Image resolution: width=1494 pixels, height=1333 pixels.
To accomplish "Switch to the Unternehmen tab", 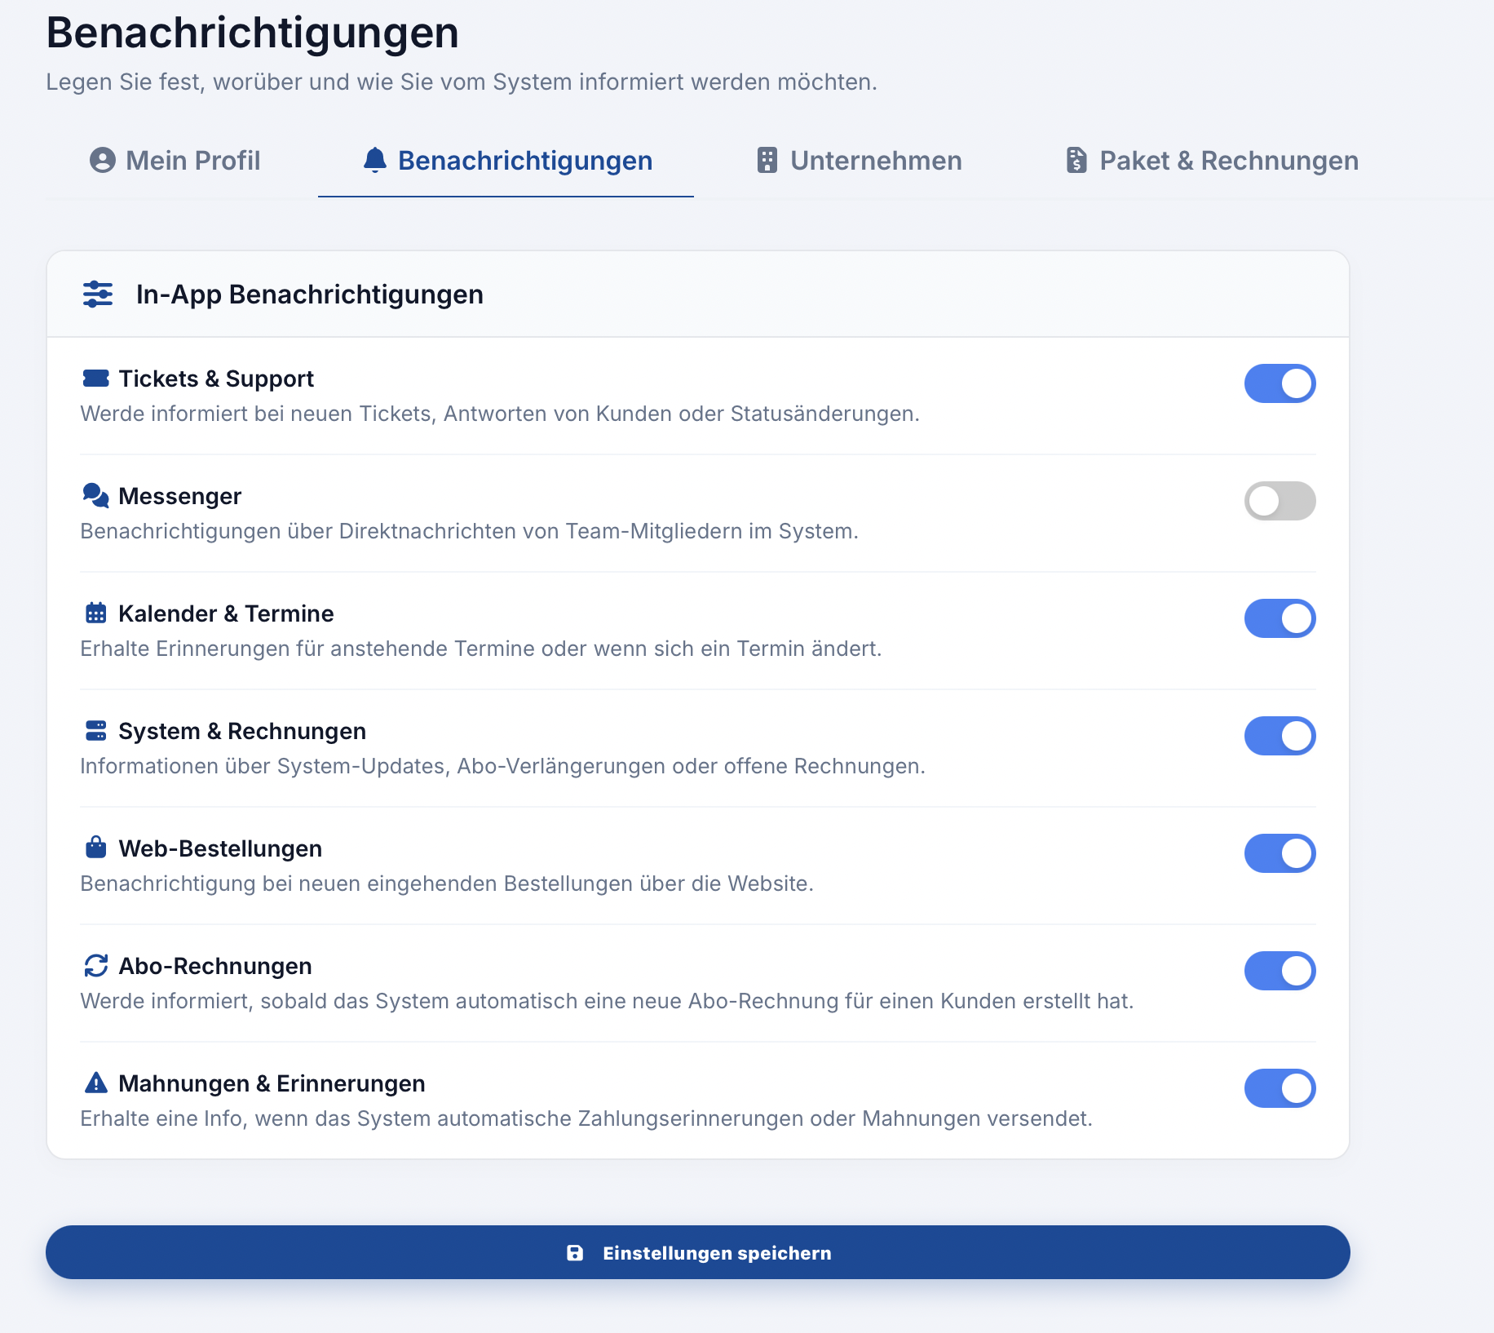I will click(x=860, y=161).
